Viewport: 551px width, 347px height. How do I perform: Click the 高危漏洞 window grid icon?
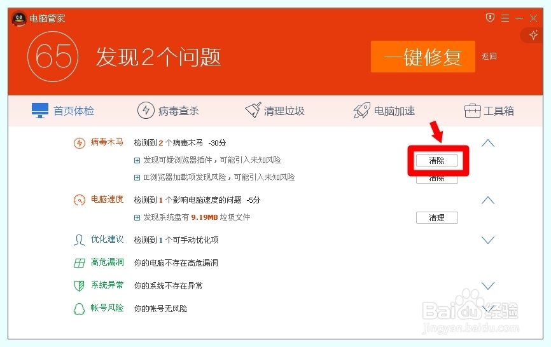[80, 263]
